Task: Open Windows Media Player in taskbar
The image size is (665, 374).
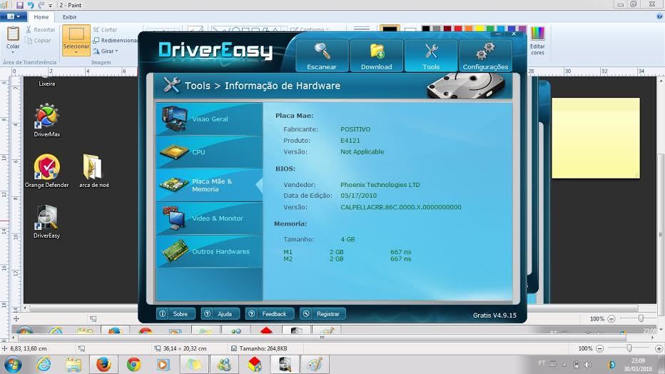Action: click(163, 364)
